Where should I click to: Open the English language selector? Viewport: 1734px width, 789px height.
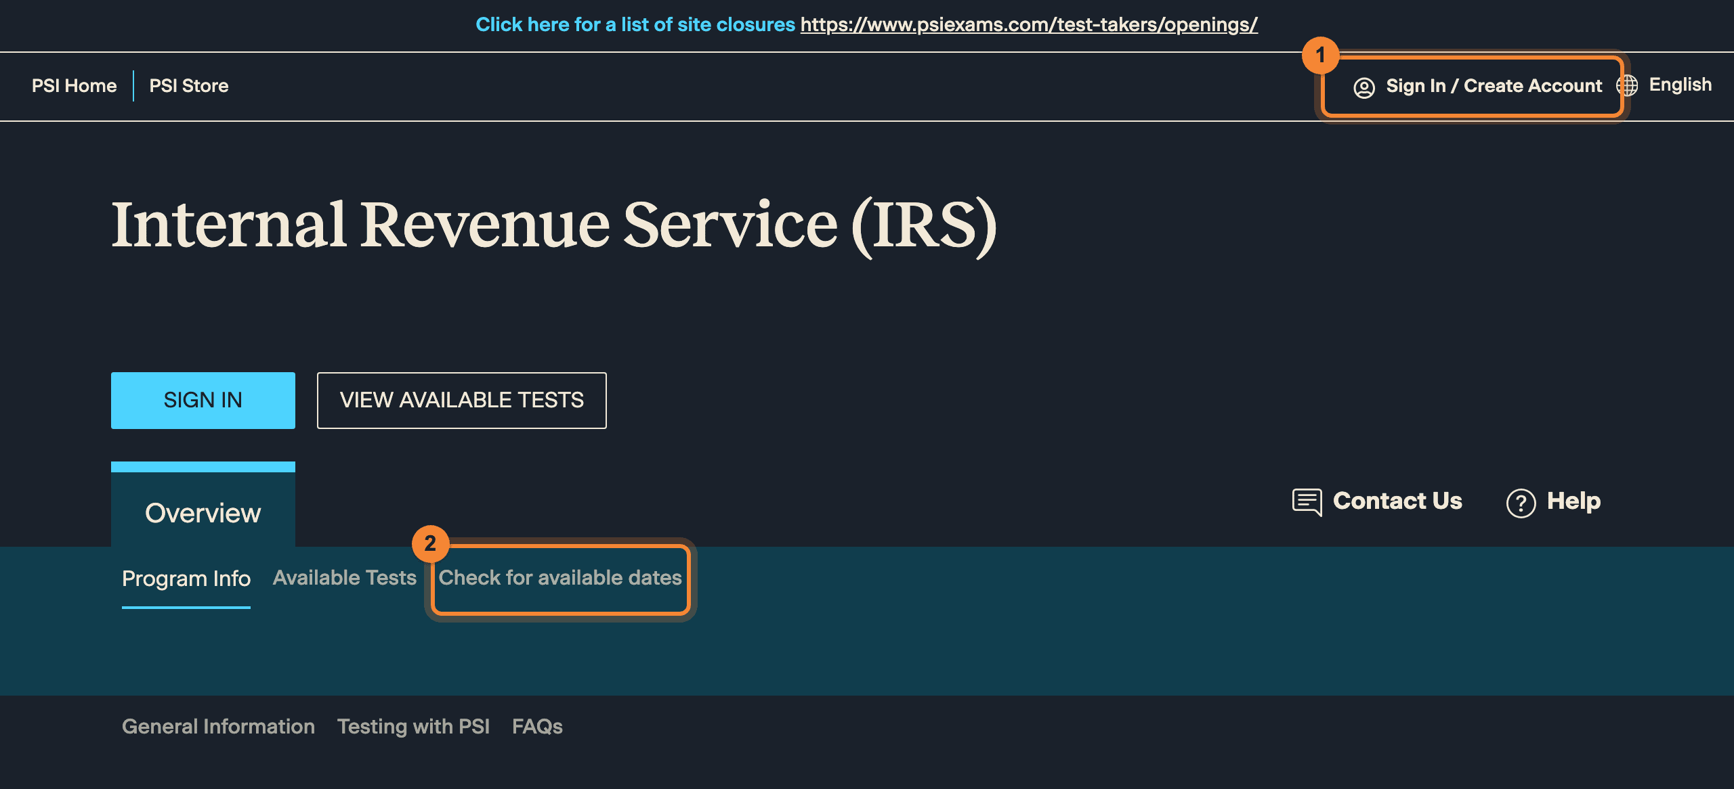pyautogui.click(x=1680, y=85)
